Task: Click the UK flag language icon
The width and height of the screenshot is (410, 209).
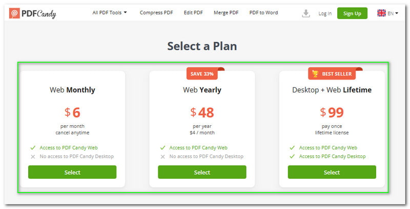Action: coord(381,13)
